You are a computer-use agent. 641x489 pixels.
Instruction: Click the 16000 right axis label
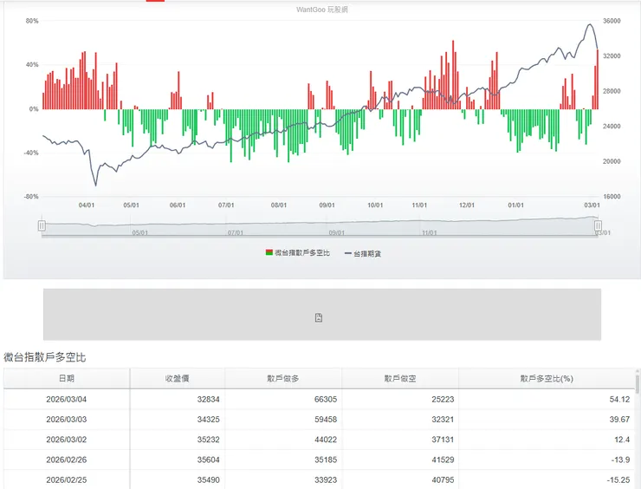(612, 197)
